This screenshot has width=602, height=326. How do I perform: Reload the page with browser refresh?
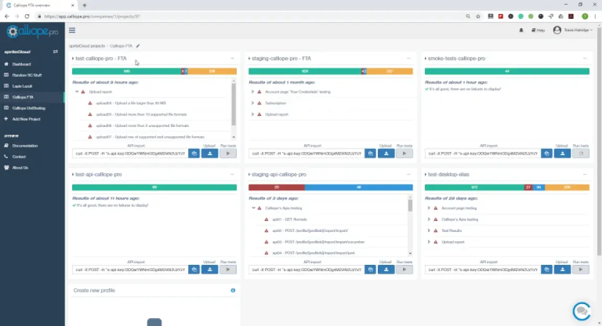[x=27, y=17]
